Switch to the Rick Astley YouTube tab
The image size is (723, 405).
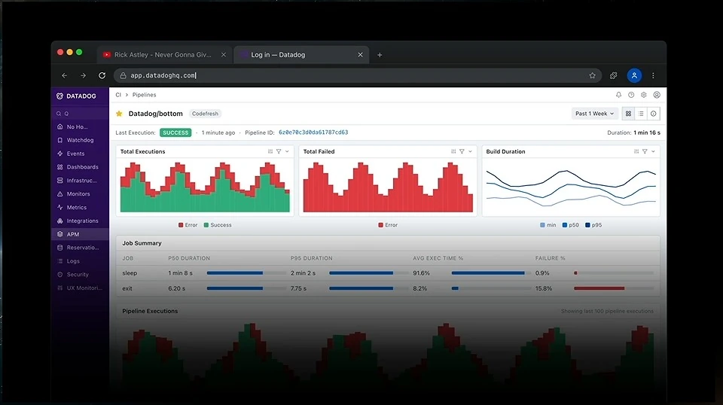coord(163,54)
